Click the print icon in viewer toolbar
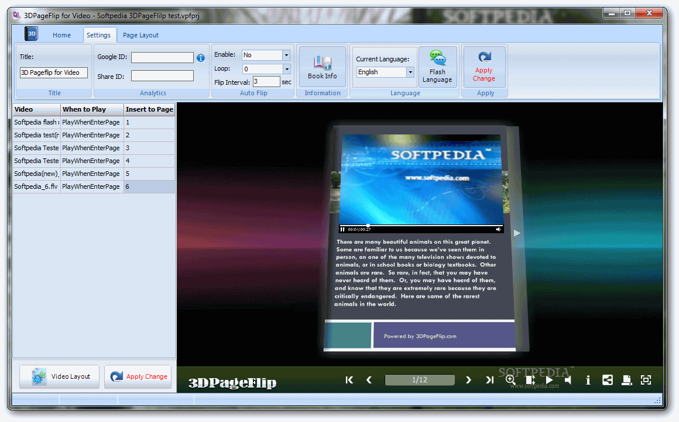679x422 pixels. click(x=626, y=380)
